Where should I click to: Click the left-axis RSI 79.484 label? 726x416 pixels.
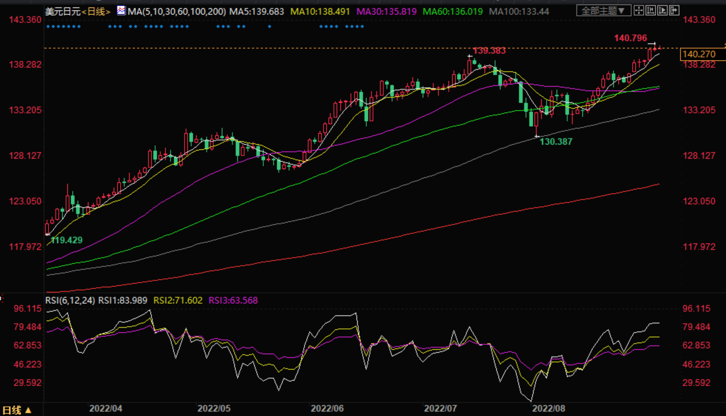tap(27, 327)
